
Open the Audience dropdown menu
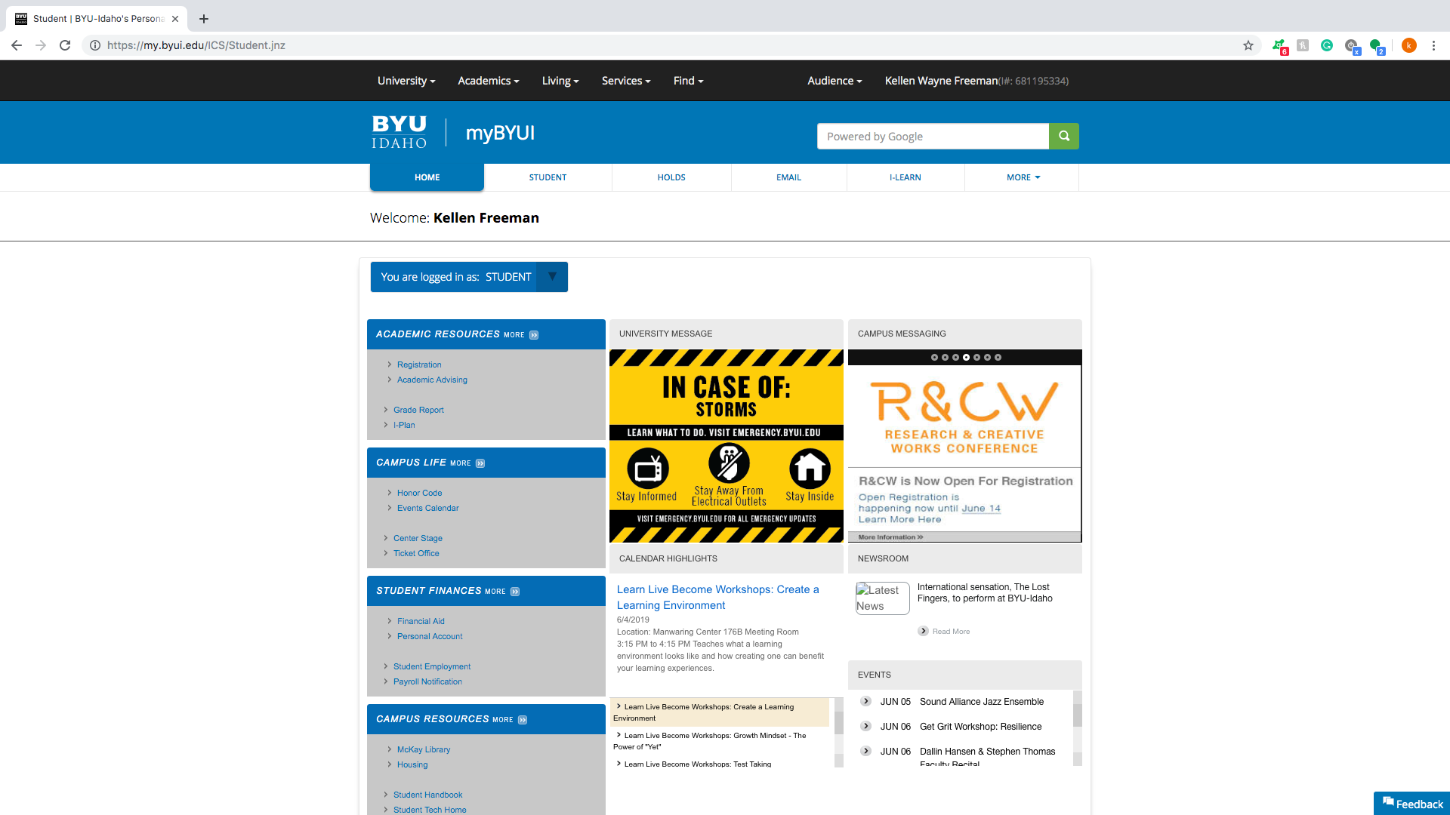pos(835,81)
